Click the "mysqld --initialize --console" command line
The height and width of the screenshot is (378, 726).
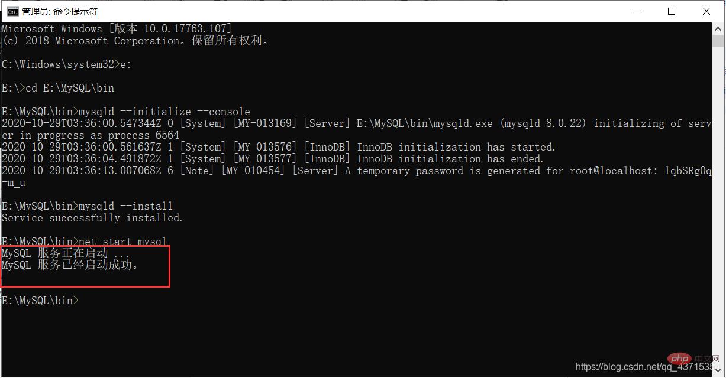(x=125, y=112)
